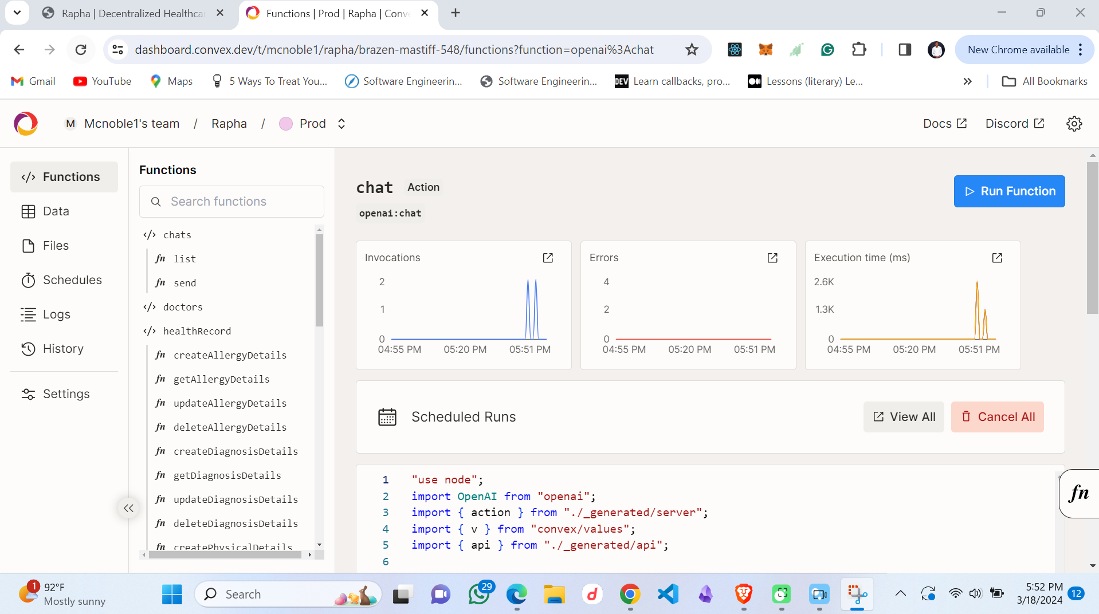
Task: Click the Run Function button
Action: (1009, 191)
